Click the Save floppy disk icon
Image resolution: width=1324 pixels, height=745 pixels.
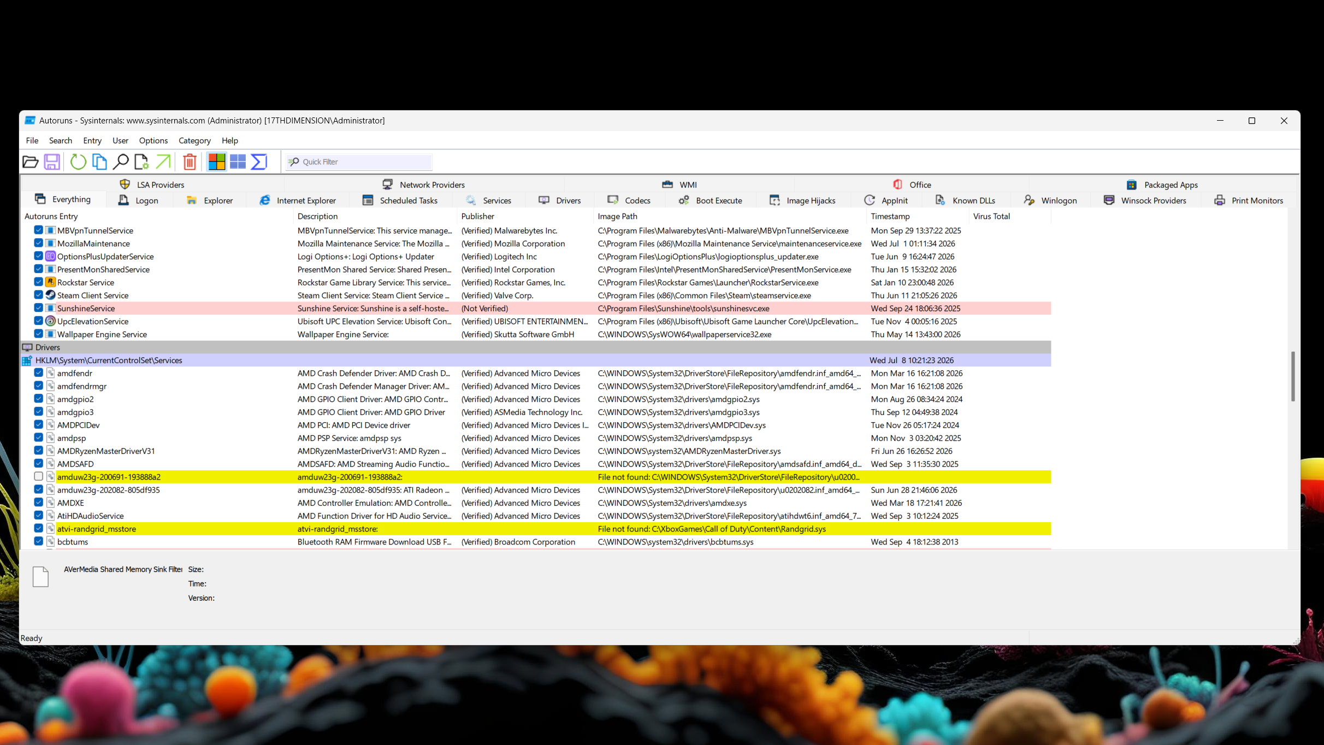click(x=52, y=162)
